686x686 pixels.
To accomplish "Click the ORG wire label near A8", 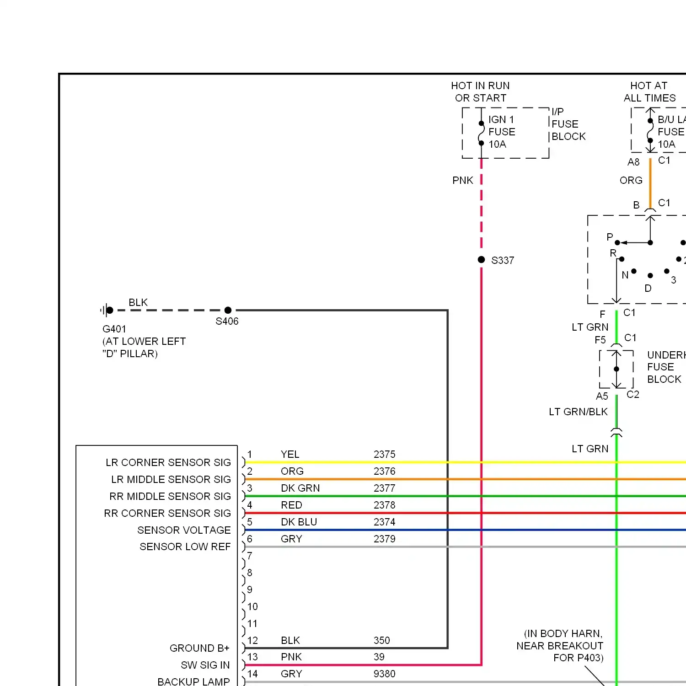I will click(x=631, y=180).
